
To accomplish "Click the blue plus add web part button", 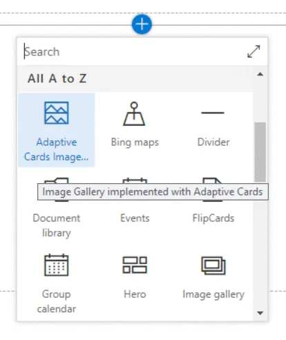I will pyautogui.click(x=142, y=24).
